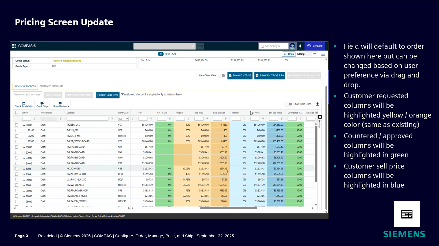Screen dimensions: 439x246
Task: Sort by the Req Ext Net column header
Action: click(219, 113)
